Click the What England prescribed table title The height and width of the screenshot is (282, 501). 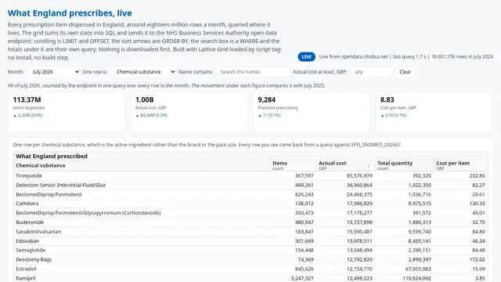tap(52, 156)
